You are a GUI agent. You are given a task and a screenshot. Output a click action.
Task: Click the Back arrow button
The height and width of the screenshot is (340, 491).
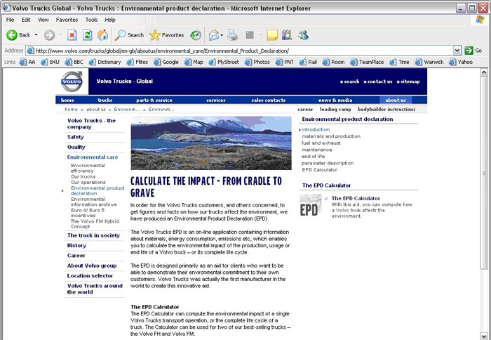[18, 35]
